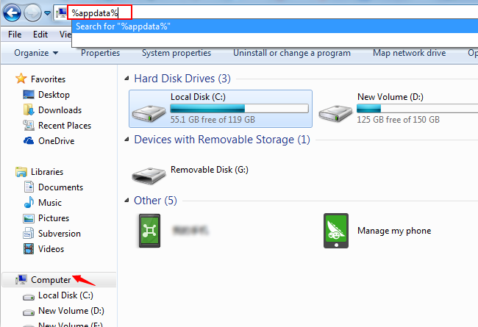Open the Edit menu

[40, 35]
